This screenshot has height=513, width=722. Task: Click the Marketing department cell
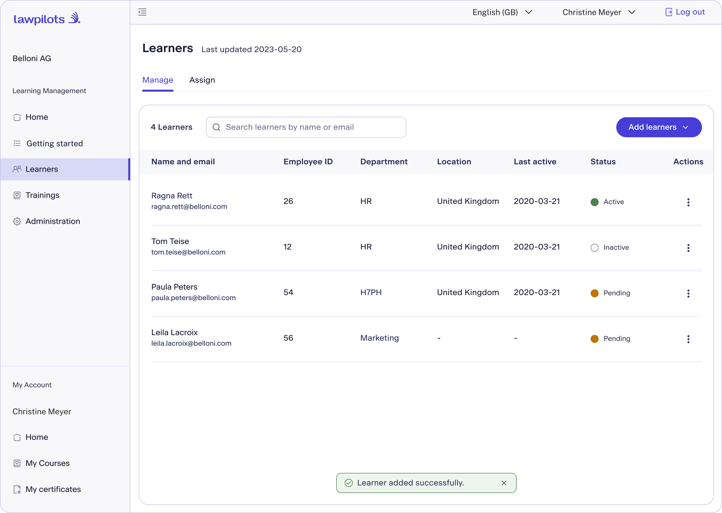click(380, 338)
